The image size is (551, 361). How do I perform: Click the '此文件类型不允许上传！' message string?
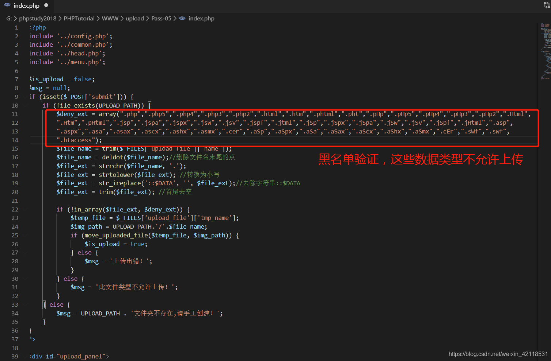click(135, 287)
